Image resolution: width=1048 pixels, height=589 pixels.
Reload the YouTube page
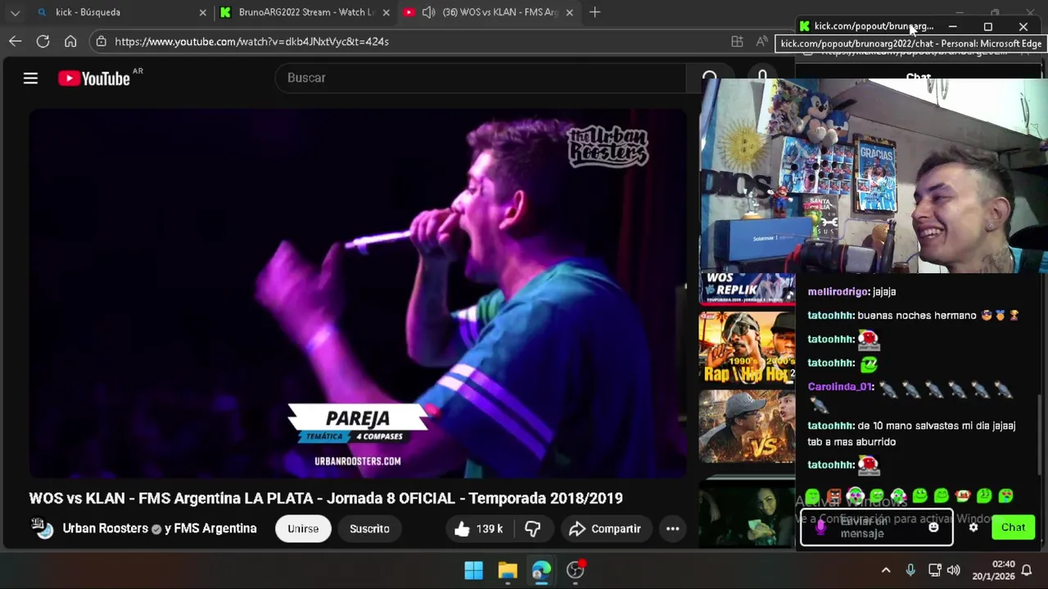coord(43,41)
